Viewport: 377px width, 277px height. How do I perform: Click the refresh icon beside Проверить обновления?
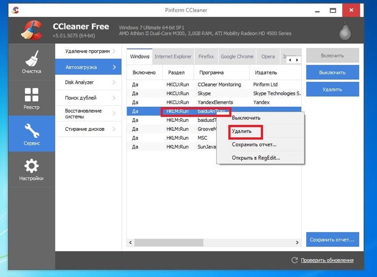click(294, 260)
